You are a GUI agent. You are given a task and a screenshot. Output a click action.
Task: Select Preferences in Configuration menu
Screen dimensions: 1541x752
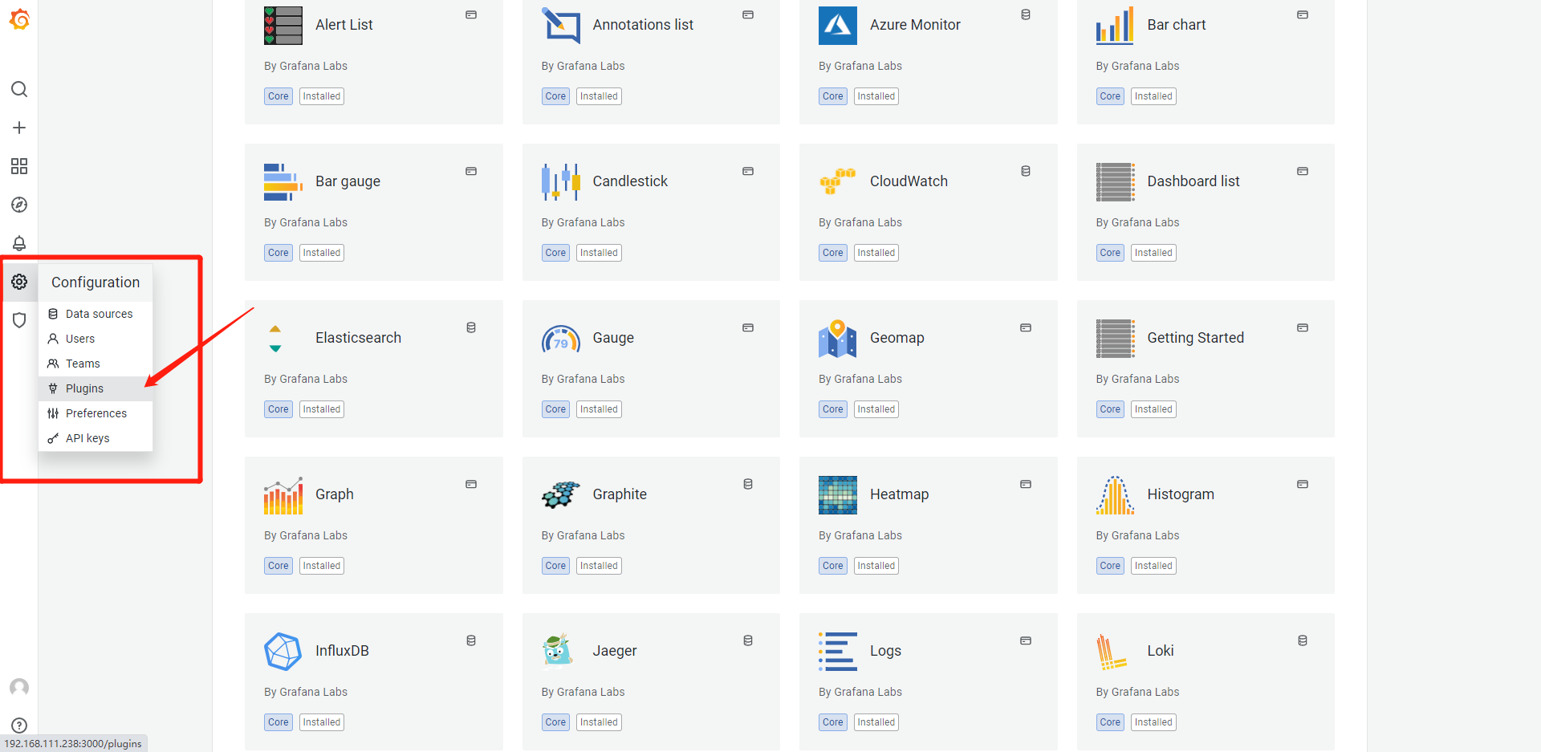pos(96,413)
